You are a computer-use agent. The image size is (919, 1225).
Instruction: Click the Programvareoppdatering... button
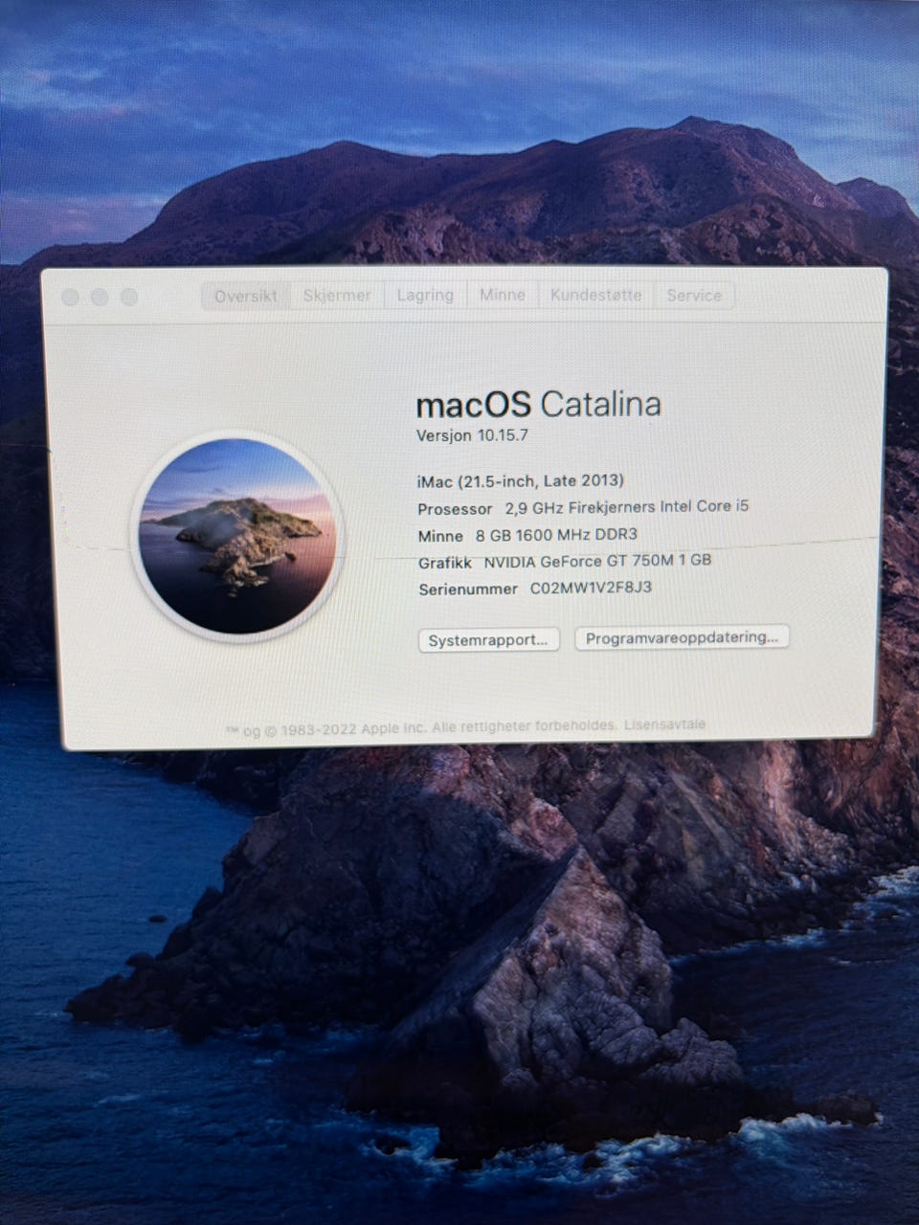tap(682, 637)
